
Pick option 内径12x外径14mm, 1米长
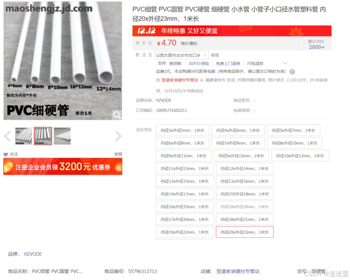(245, 169)
